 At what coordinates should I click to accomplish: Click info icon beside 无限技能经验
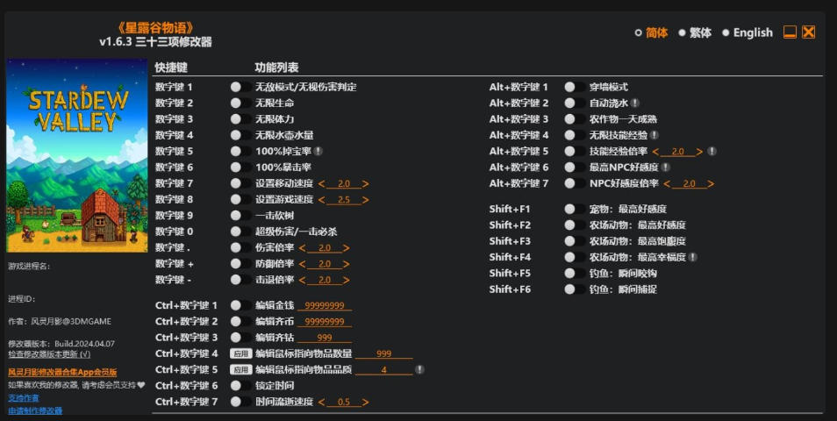654,135
